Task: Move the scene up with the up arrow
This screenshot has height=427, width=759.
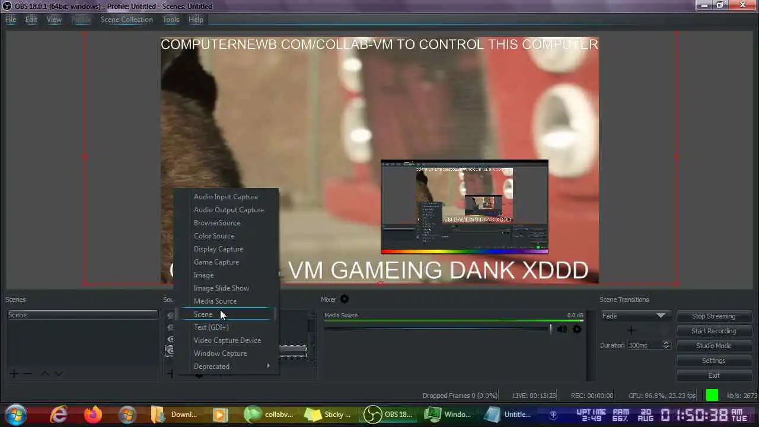Action: click(x=44, y=374)
